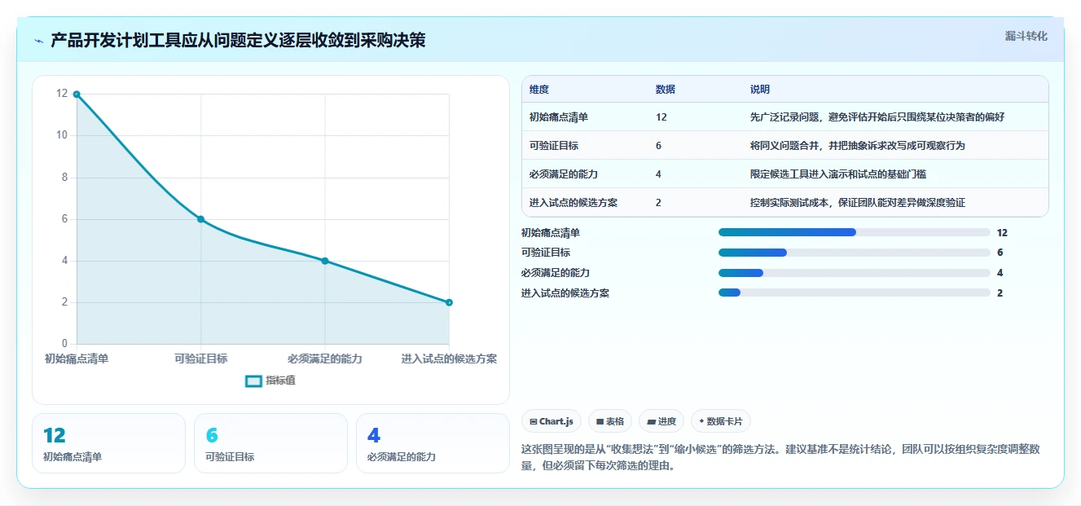Click the lightning icon beside the title

point(38,41)
